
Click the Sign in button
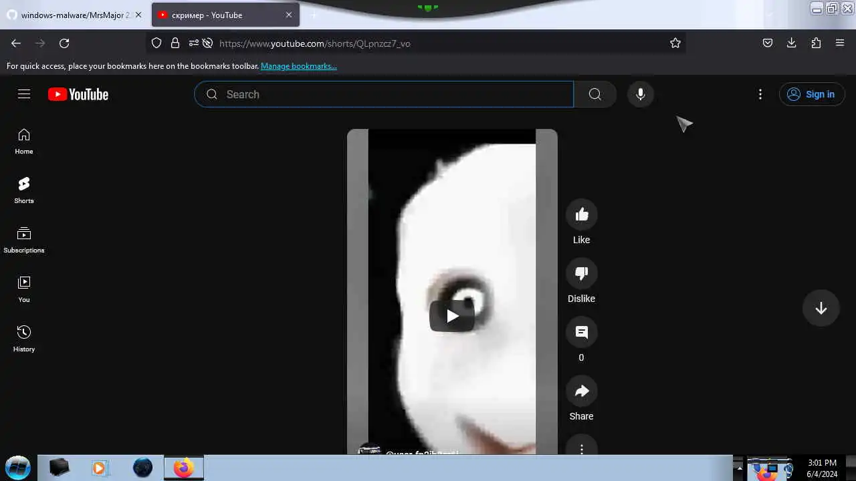[x=811, y=94]
